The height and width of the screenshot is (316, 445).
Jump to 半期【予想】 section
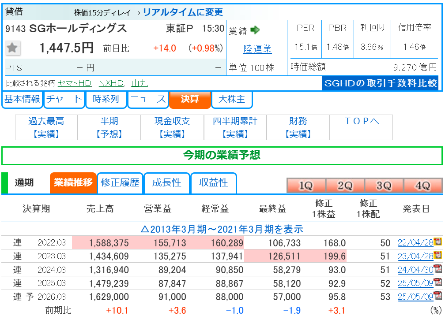click(109, 127)
